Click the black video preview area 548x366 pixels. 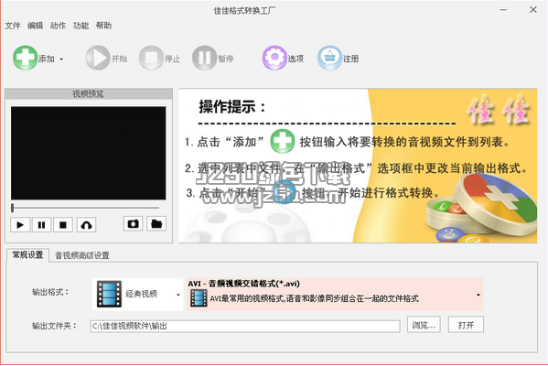point(89,153)
